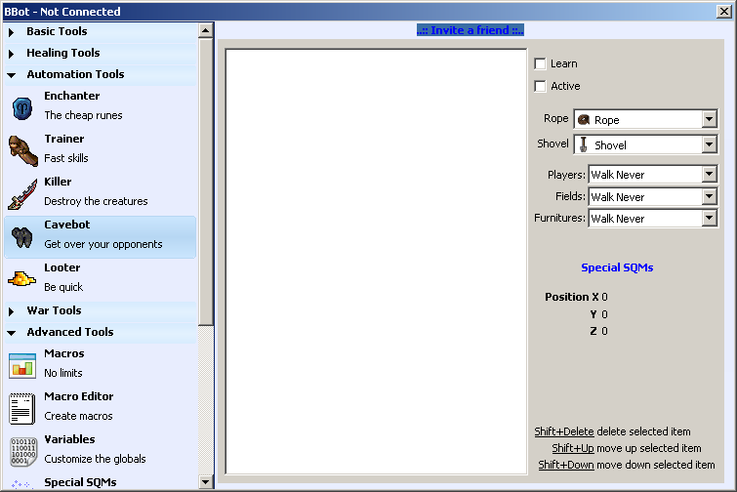The image size is (737, 492).
Task: Click the Macro Editor notepad icon
Action: point(22,408)
